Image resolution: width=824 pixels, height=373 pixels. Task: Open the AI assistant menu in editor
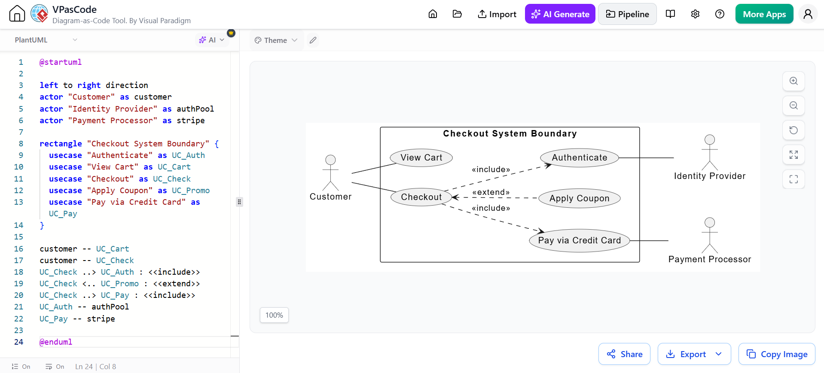pos(211,40)
